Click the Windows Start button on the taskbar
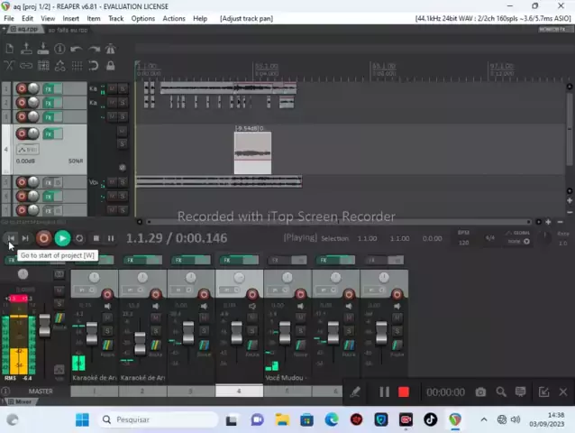Image resolution: width=575 pixels, height=433 pixels. pyautogui.click(x=82, y=419)
